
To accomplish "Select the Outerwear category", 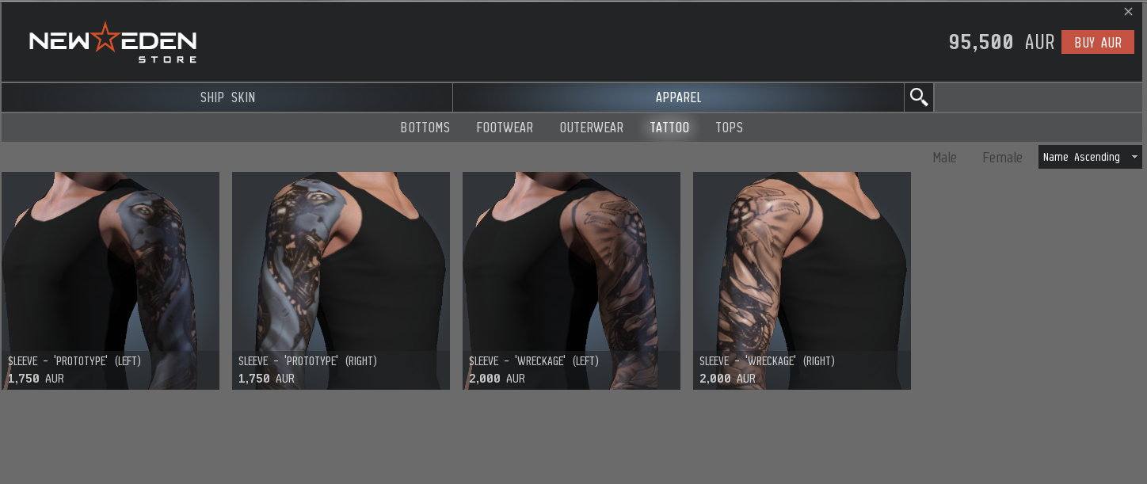I will (592, 128).
